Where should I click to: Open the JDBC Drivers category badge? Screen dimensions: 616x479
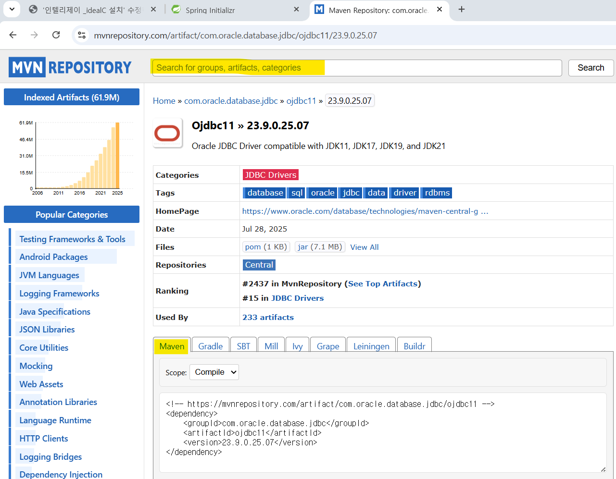pos(270,175)
